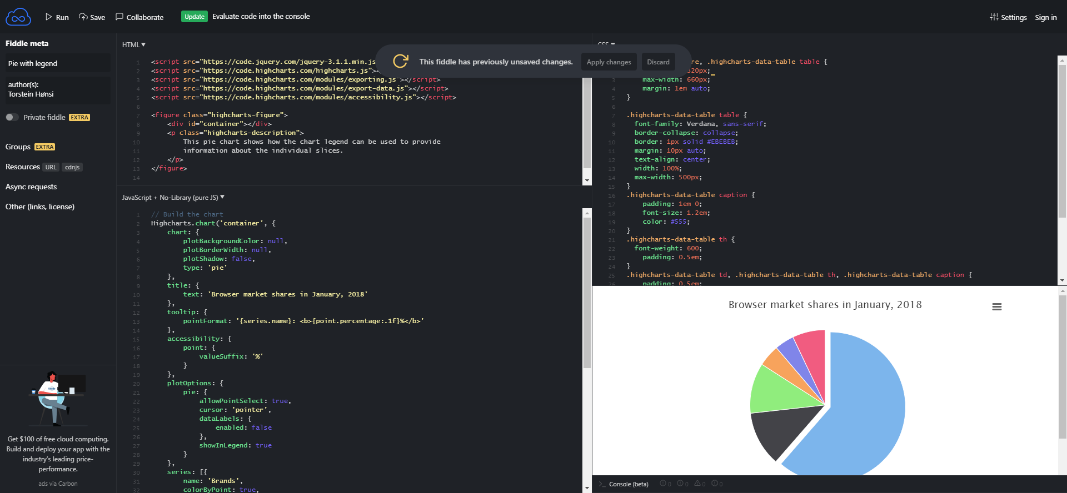Click chart title 'Browser market shares in January, 2018'
Viewport: 1067px width, 493px height.
tap(825, 304)
